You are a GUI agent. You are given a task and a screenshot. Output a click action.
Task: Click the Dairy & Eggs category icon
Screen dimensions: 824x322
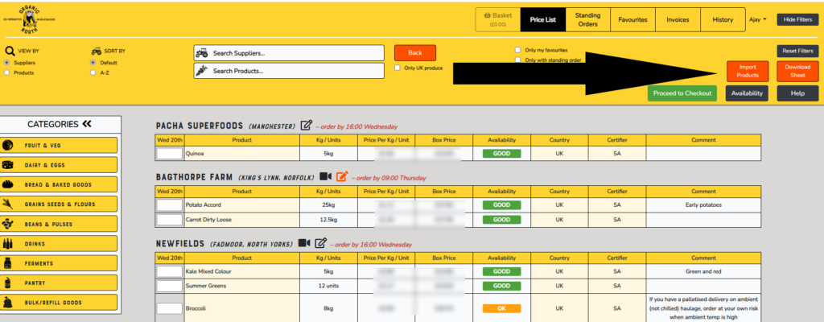(x=8, y=165)
